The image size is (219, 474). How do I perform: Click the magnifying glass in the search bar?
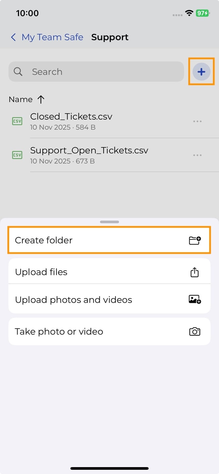[x=18, y=72]
